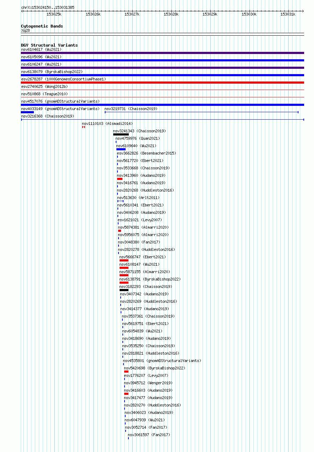
Task: Open variant nsv5874381 (Almarri2020)
Action: pyautogui.click(x=144, y=227)
